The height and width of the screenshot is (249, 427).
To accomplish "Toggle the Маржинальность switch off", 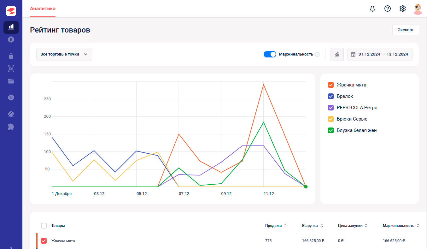I will coord(270,54).
